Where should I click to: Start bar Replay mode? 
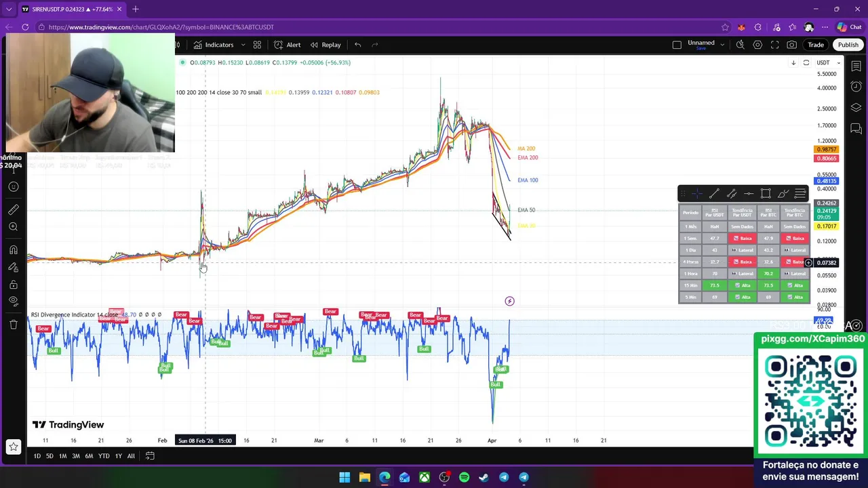tap(325, 45)
